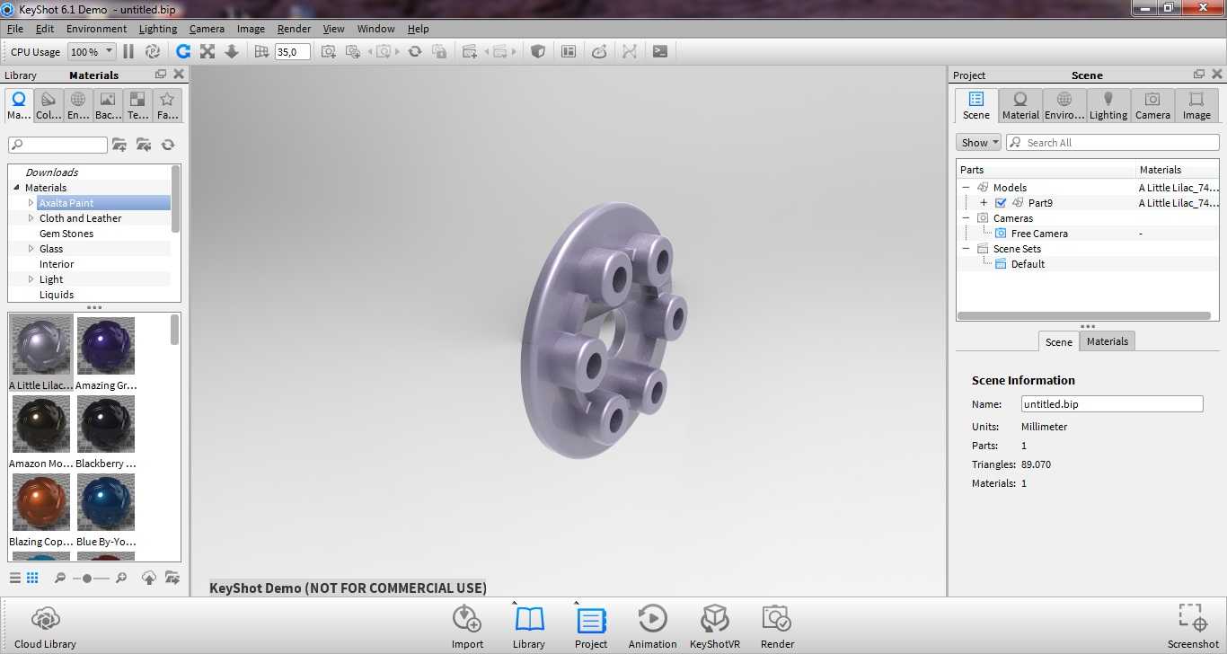Click the add camera icon in toolbar
Image resolution: width=1227 pixels, height=654 pixels.
coord(329,51)
